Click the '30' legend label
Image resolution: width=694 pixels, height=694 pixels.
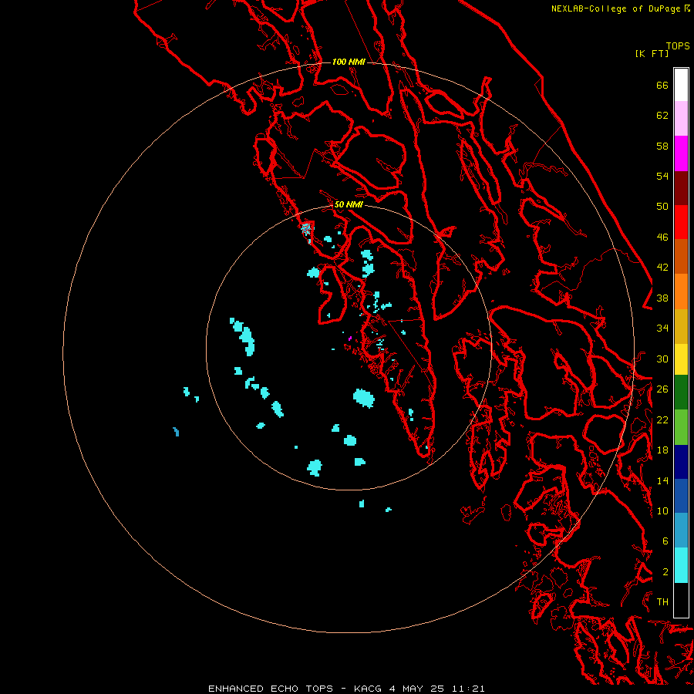point(662,359)
